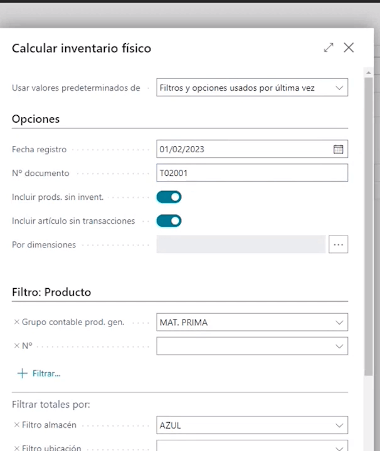This screenshot has width=380, height=451.
Task: Click the Nº documento field T02001
Action: pyautogui.click(x=251, y=173)
